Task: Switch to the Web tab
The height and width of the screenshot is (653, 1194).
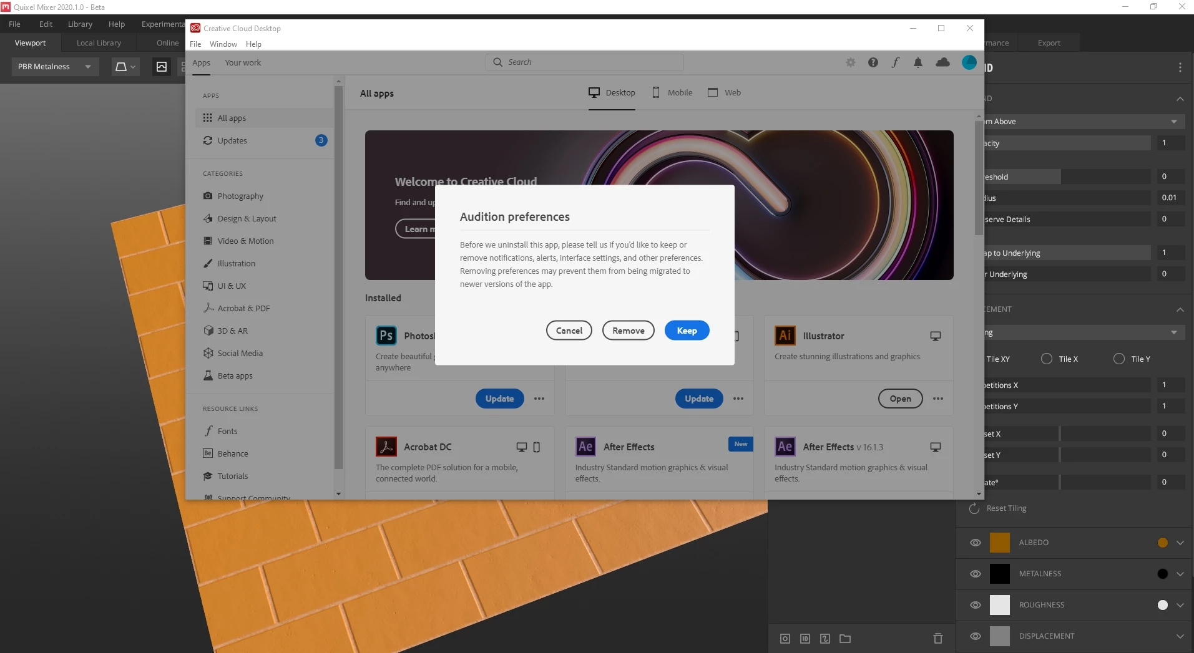Action: tap(724, 92)
